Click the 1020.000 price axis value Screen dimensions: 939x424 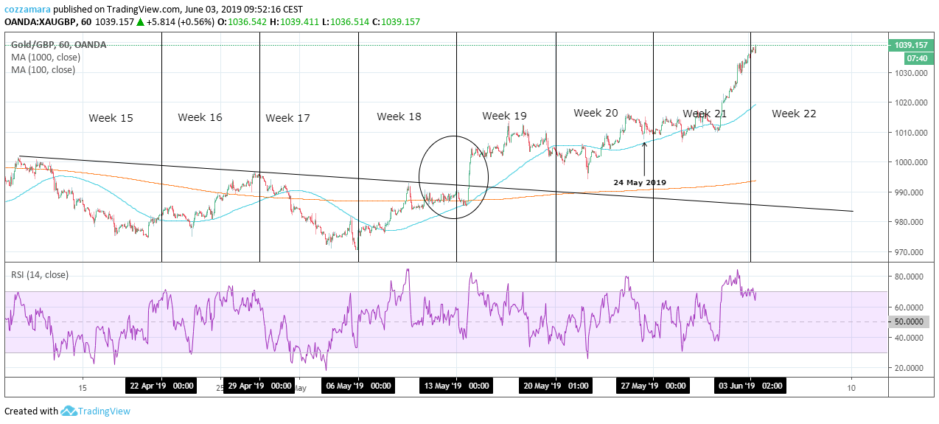click(910, 102)
